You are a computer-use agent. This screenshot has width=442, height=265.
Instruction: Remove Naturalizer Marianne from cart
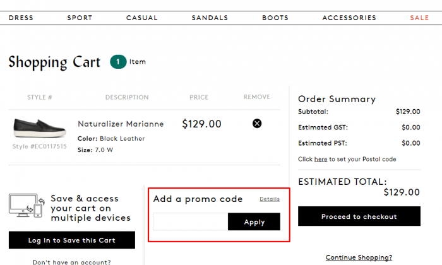[257, 124]
